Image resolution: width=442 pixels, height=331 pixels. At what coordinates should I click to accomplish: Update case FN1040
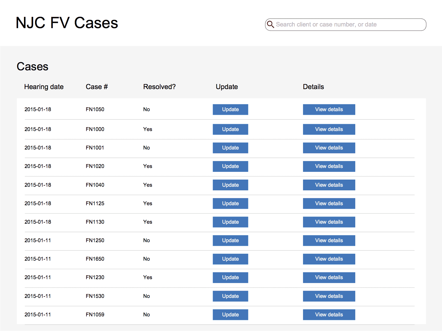tap(230, 185)
